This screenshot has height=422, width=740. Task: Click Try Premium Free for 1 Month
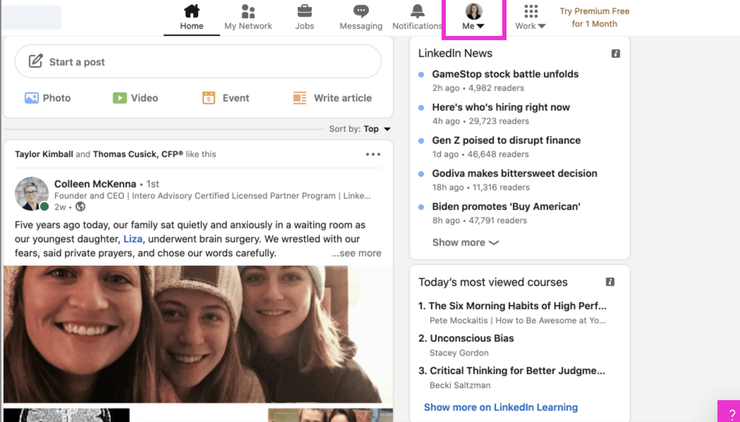point(594,18)
